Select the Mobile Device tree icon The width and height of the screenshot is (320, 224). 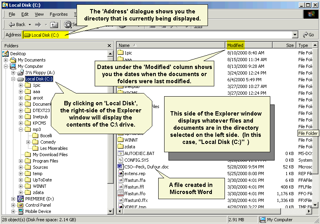[21, 211]
